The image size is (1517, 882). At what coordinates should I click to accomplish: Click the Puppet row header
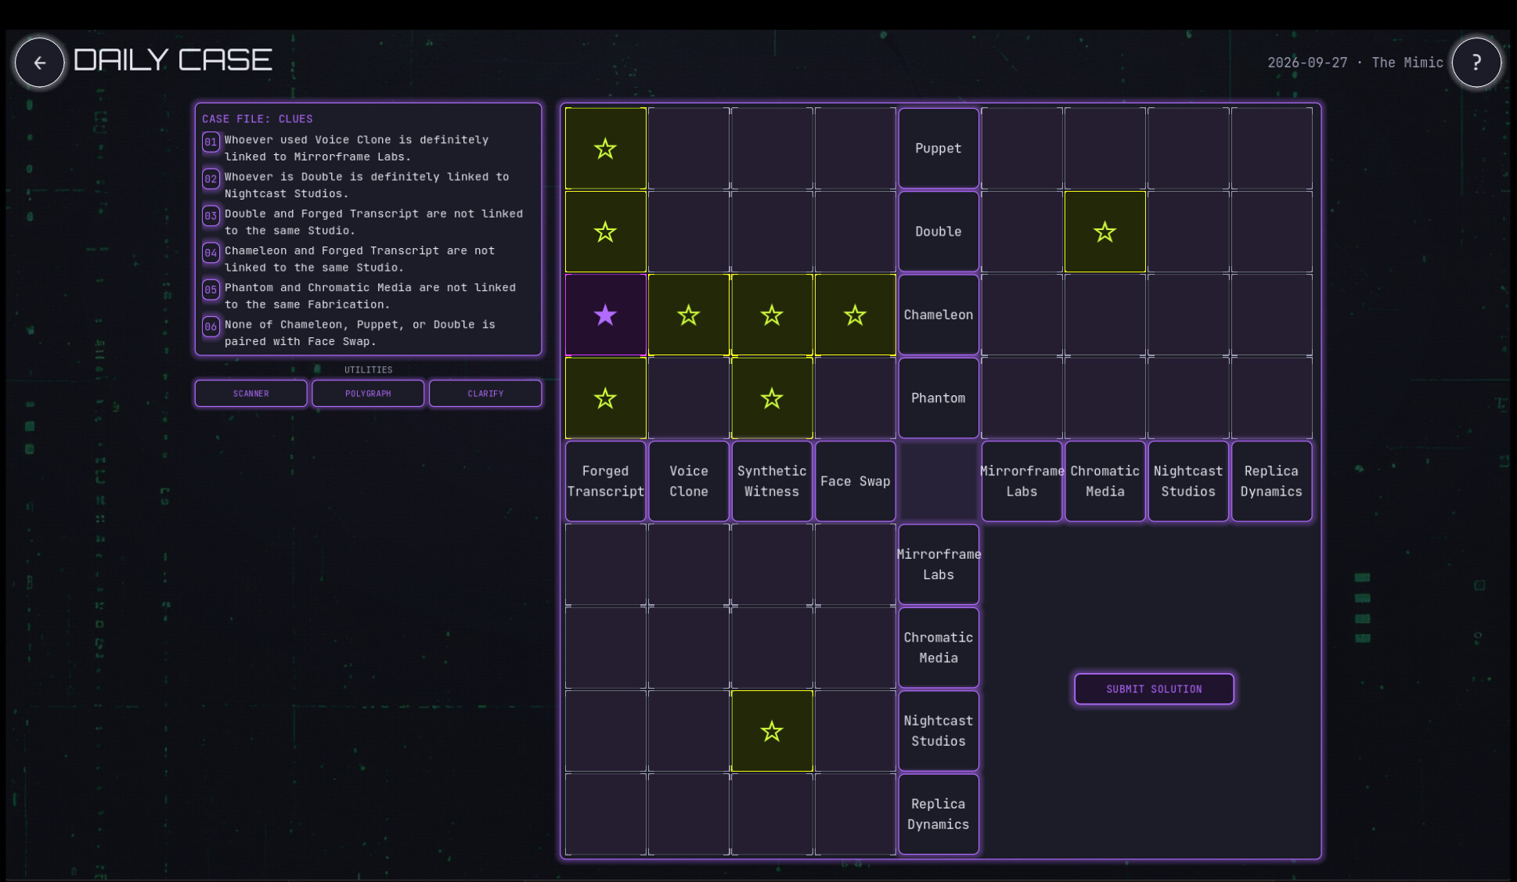939,149
